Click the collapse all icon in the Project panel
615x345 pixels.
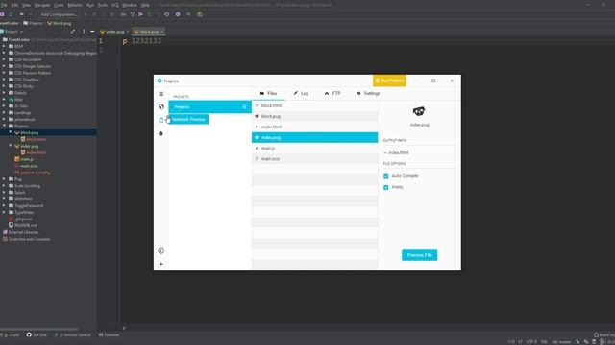[73, 32]
